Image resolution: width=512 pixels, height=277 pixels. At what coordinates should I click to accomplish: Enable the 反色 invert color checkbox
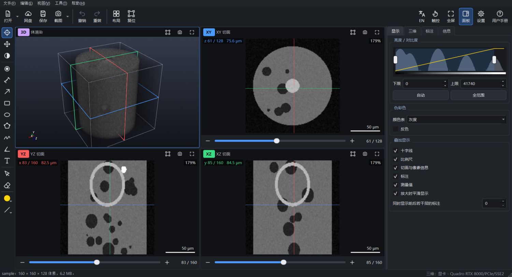click(396, 129)
